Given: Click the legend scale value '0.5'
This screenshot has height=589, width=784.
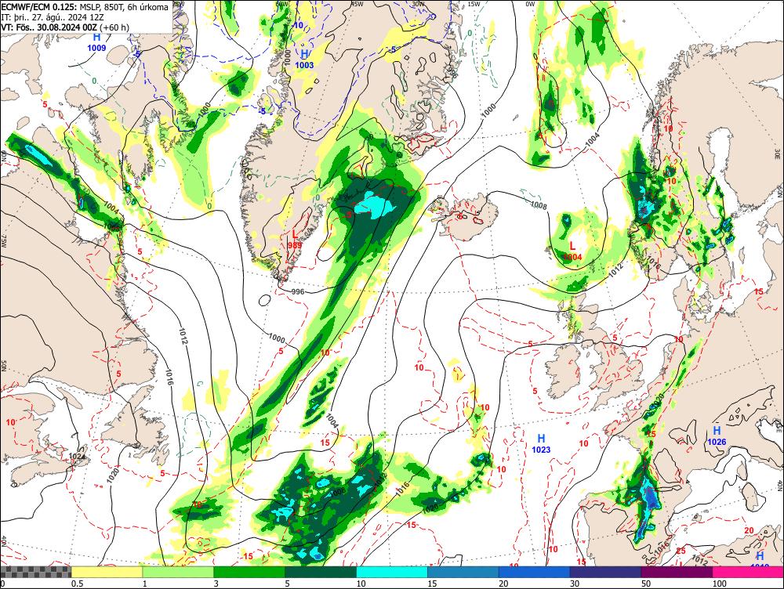Looking at the screenshot, I should point(77,584).
